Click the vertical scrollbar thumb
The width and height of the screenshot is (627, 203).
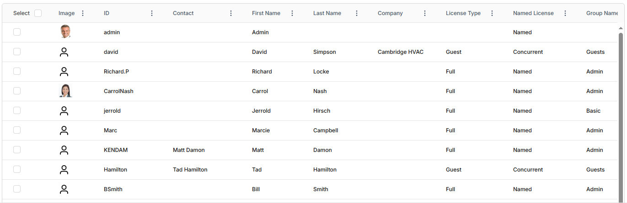pyautogui.click(x=621, y=114)
